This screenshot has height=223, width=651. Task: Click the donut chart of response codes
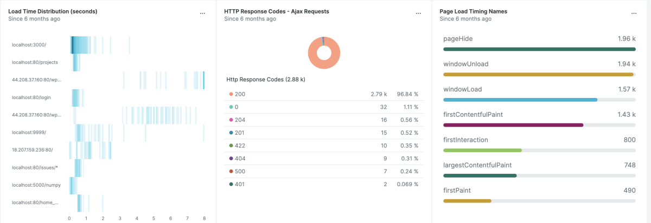(x=324, y=53)
